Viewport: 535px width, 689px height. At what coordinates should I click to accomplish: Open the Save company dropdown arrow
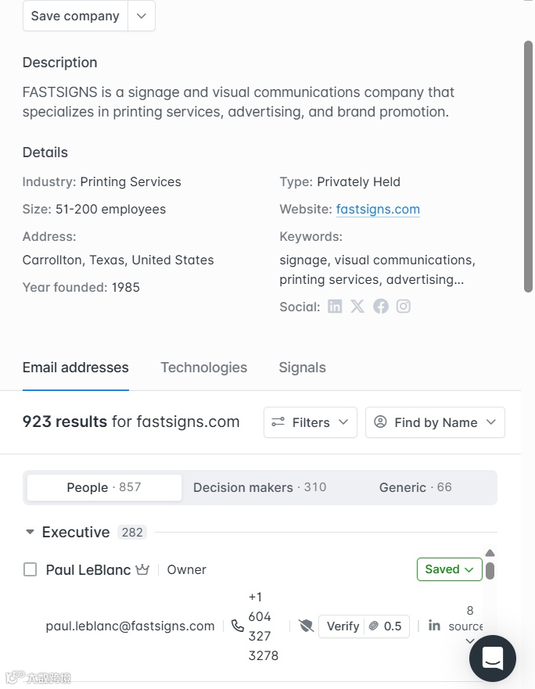click(x=141, y=16)
